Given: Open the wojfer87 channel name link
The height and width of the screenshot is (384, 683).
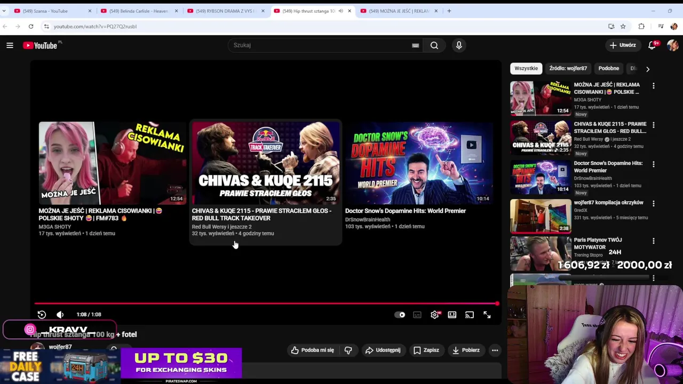Looking at the screenshot, I should (60, 347).
